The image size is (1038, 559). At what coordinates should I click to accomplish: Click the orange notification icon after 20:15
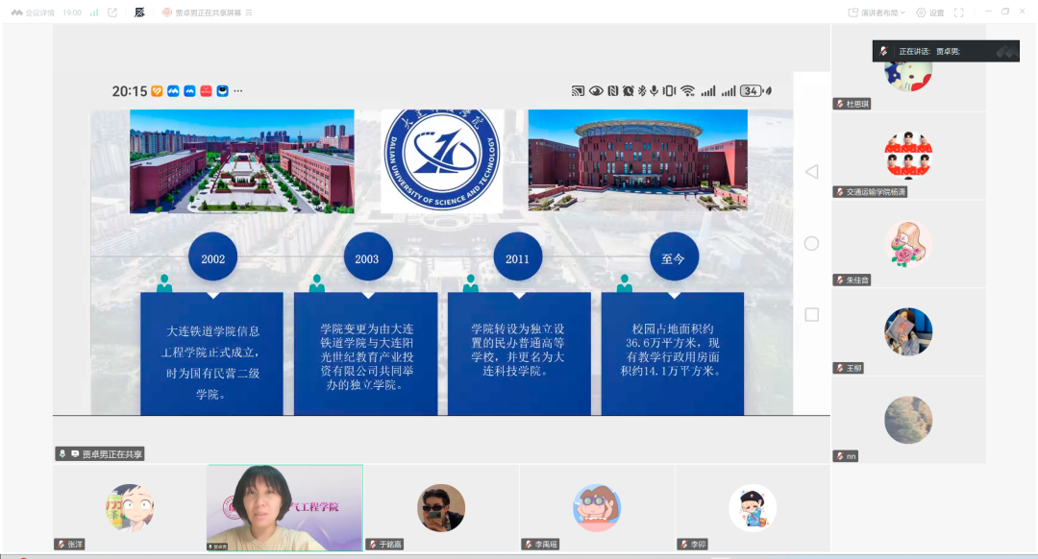click(157, 91)
